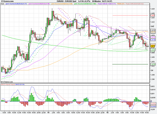Click the purple Parab SAR (0,1 0,02 0,11) legend
The image size is (157, 114).
(x=107, y=4)
